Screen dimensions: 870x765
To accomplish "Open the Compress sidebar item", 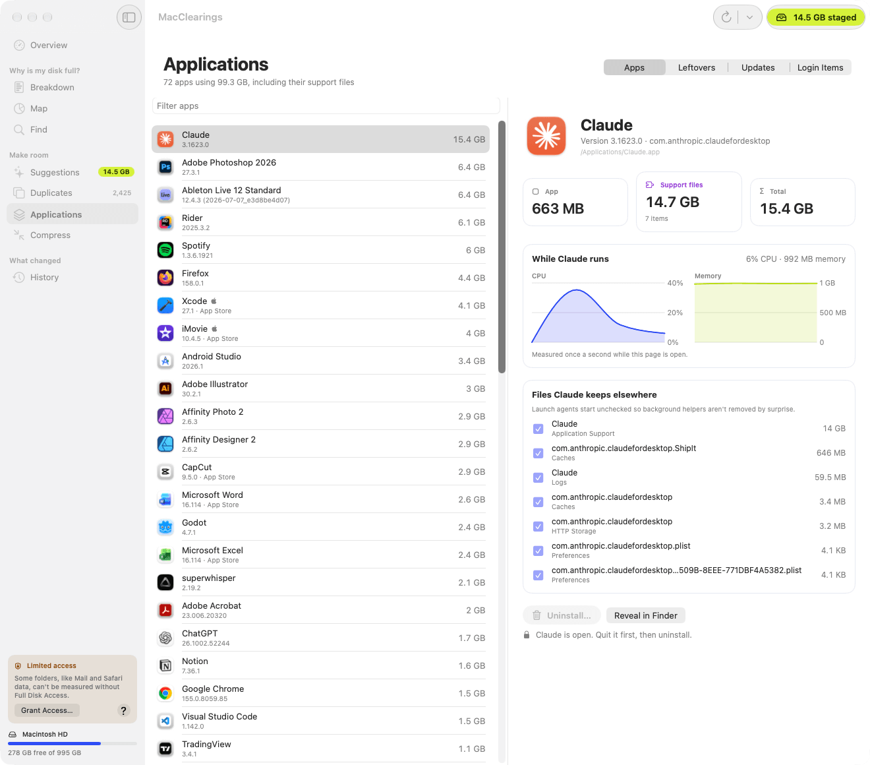I will (72, 235).
